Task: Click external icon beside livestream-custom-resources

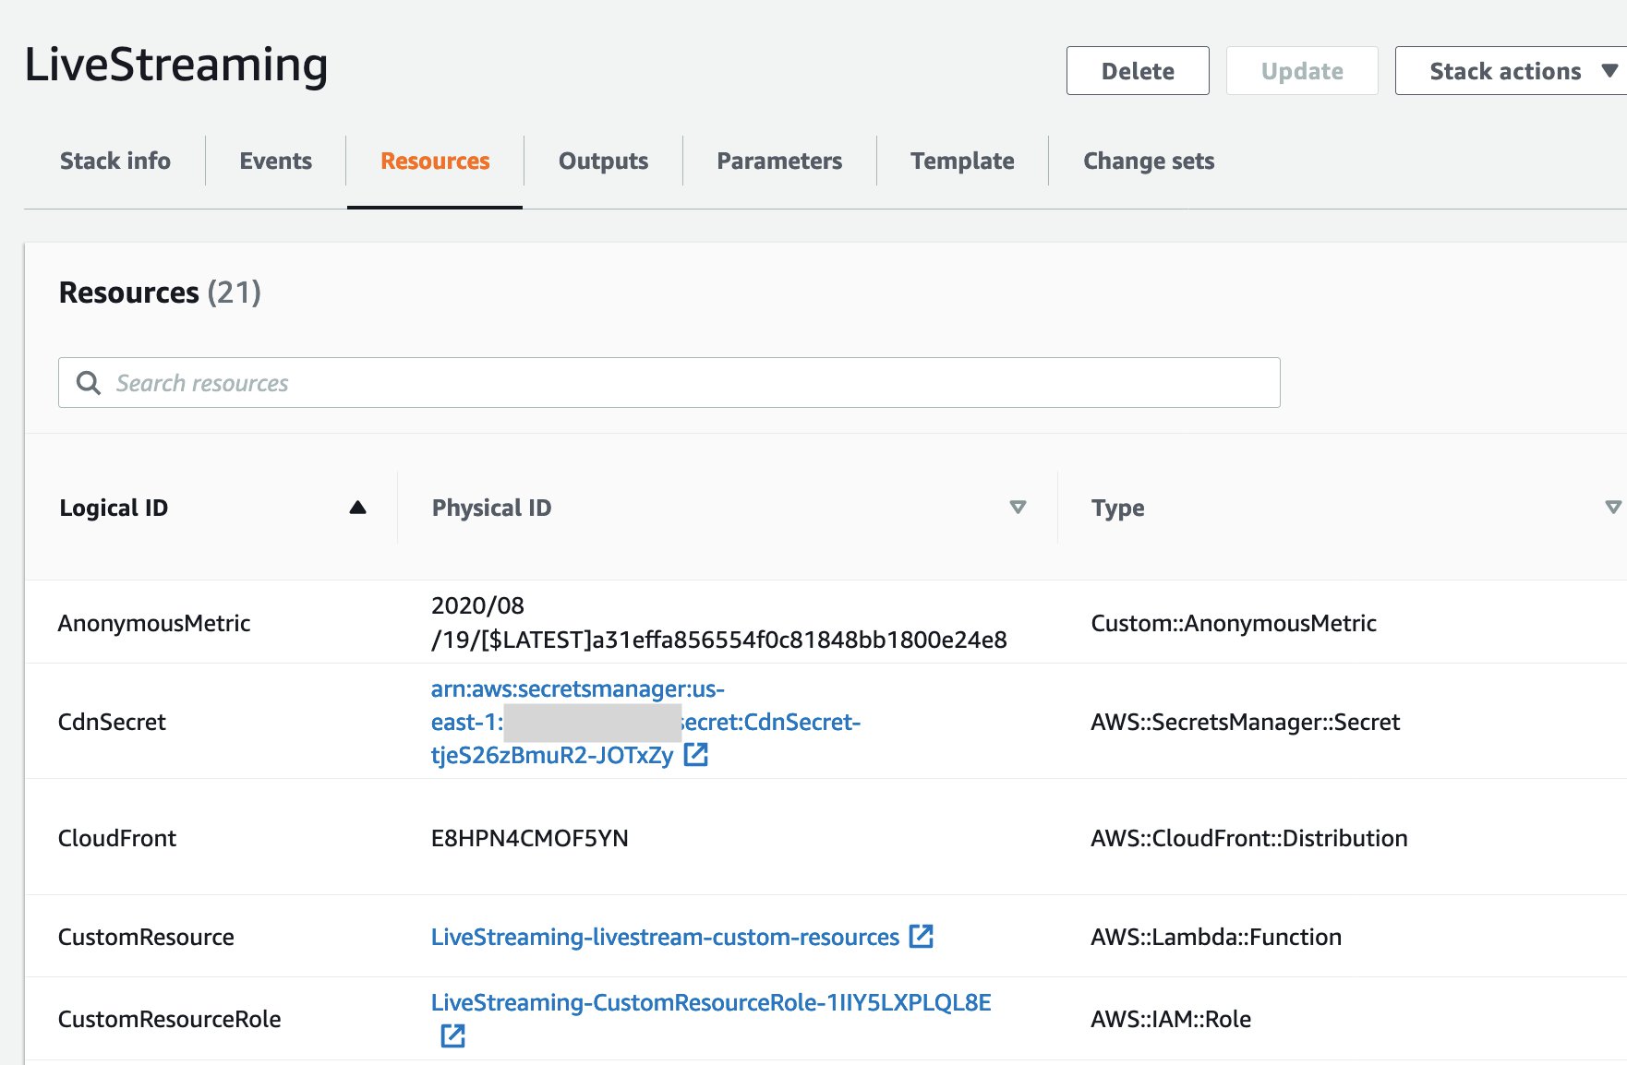Action: coord(922,936)
